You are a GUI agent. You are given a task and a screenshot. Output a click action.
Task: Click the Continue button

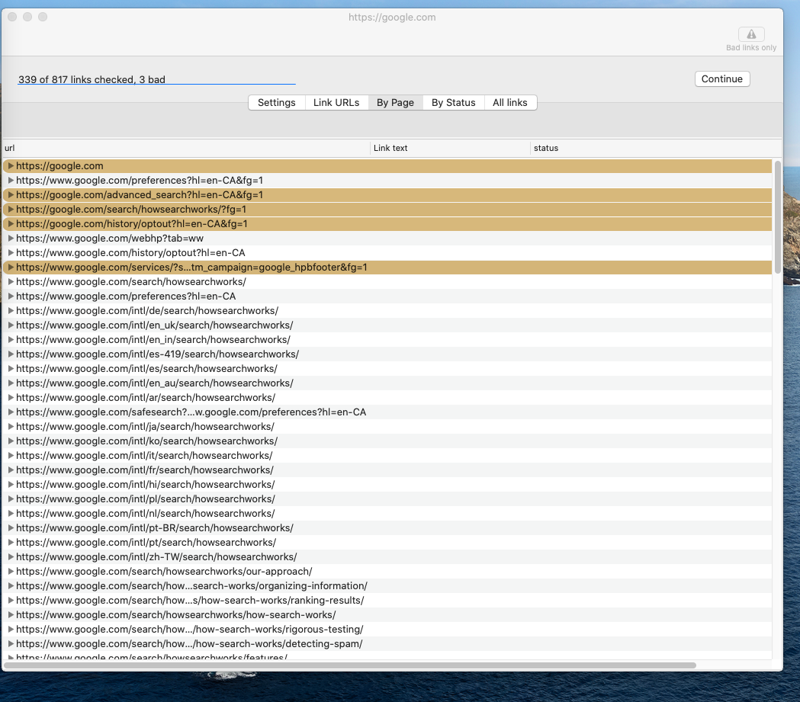coord(722,79)
